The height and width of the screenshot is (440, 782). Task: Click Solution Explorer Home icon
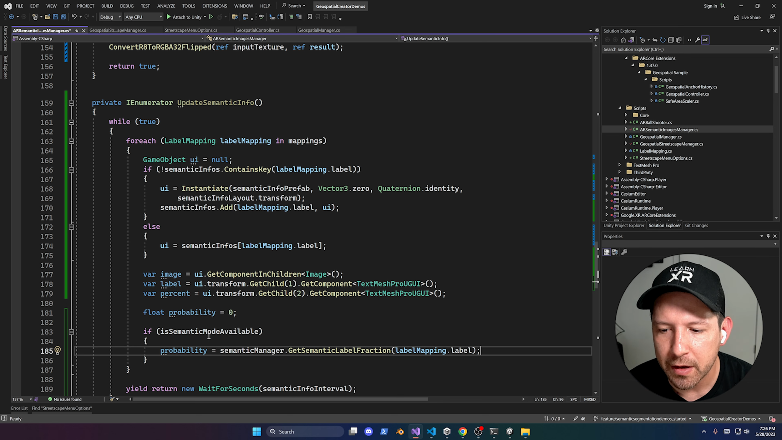623,40
